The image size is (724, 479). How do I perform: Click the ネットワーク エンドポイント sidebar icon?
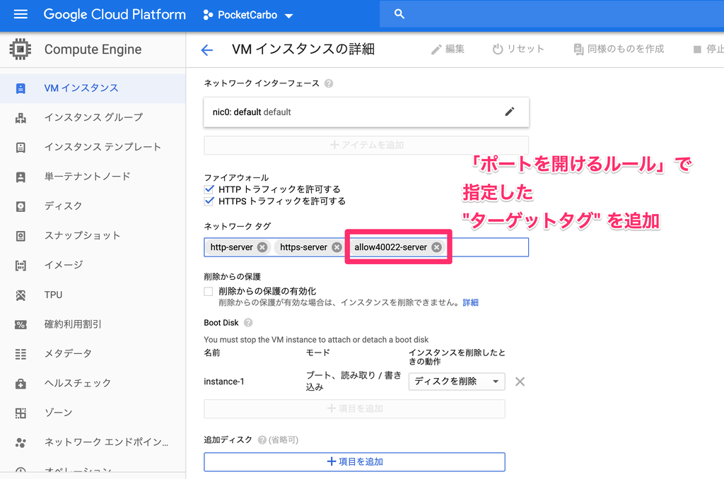click(x=21, y=443)
